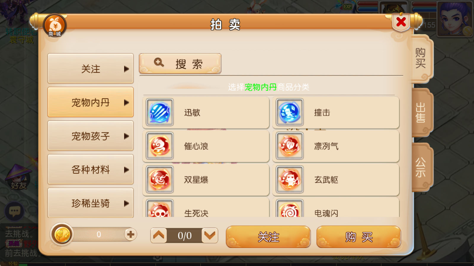This screenshot has width=474, height=266.
Task: Click the orange 关注 follow button
Action: click(x=268, y=237)
